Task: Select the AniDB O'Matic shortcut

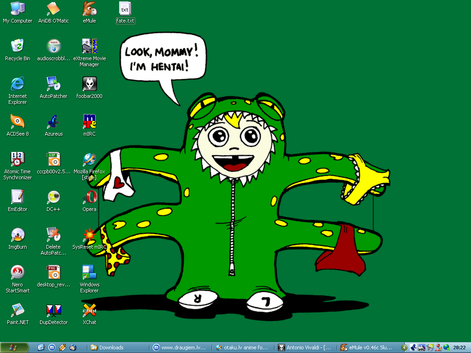Action: click(53, 12)
